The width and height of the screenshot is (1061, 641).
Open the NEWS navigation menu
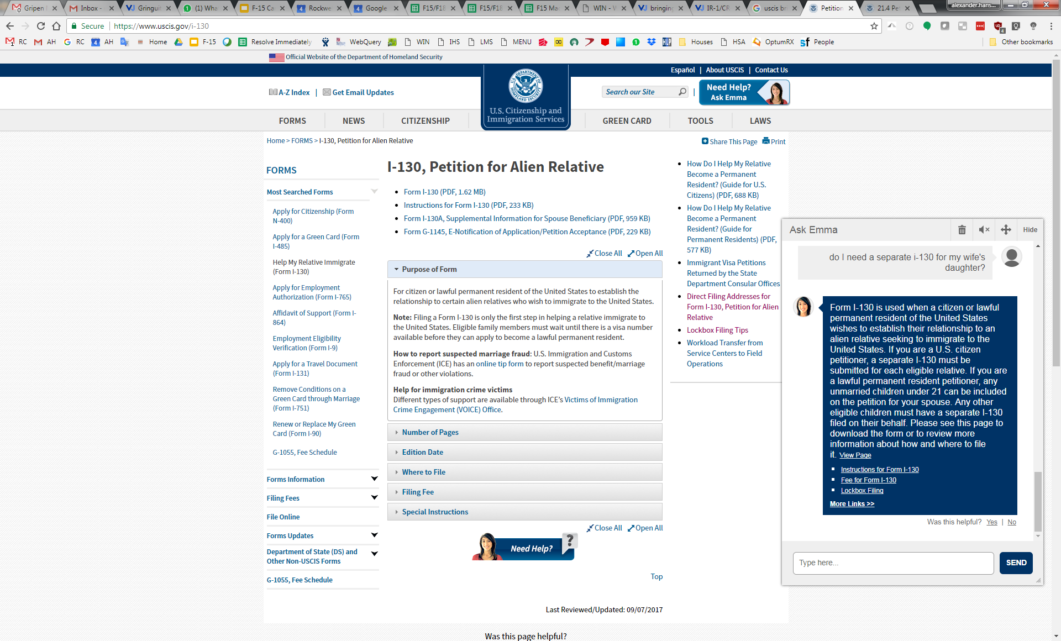(354, 120)
